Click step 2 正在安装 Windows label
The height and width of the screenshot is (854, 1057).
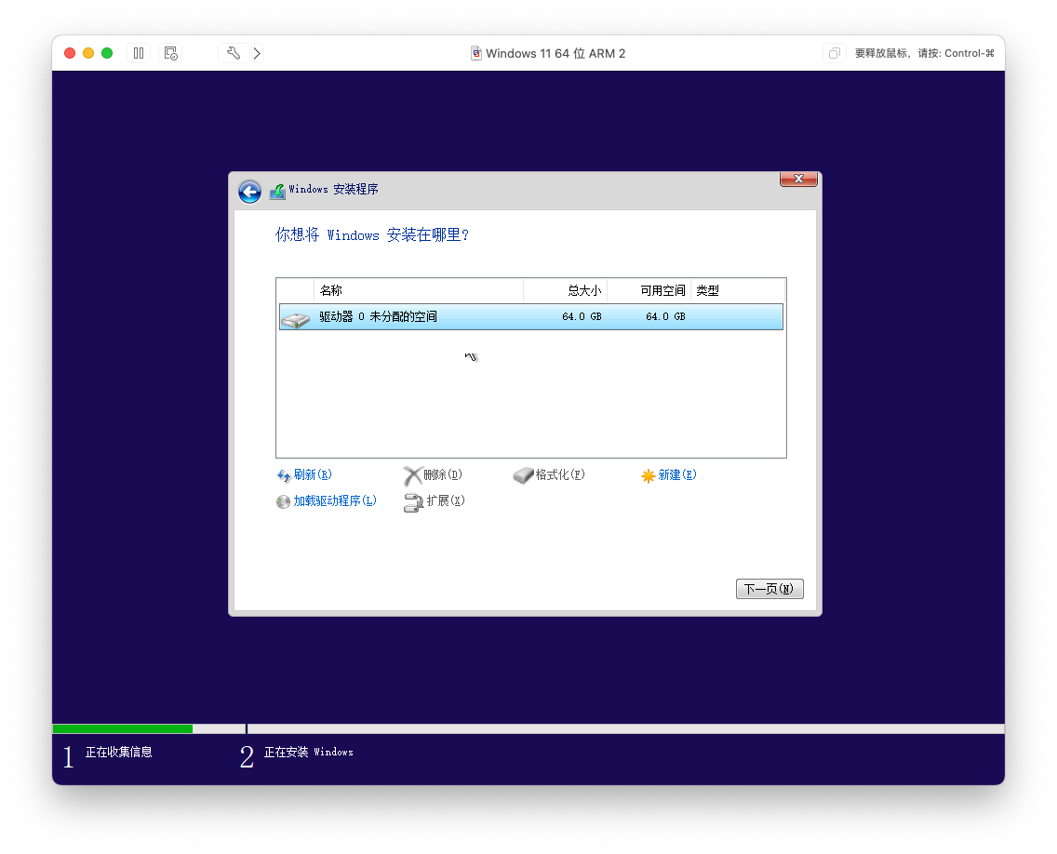[309, 753]
